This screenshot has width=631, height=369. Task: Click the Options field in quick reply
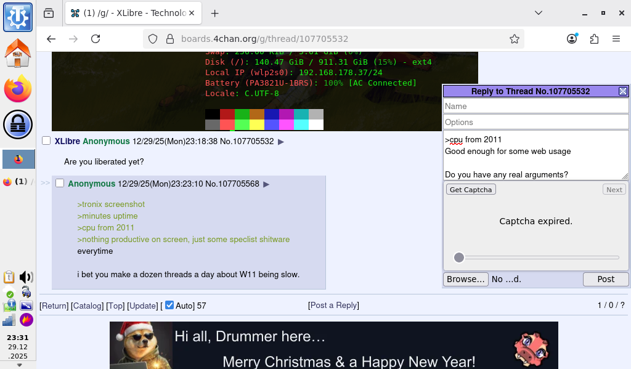coord(535,122)
